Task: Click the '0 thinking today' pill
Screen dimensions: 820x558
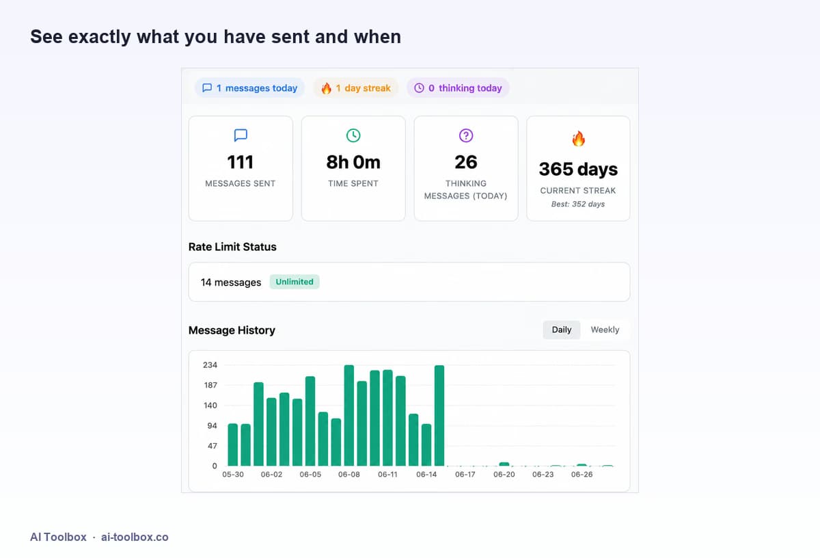Action: tap(459, 88)
